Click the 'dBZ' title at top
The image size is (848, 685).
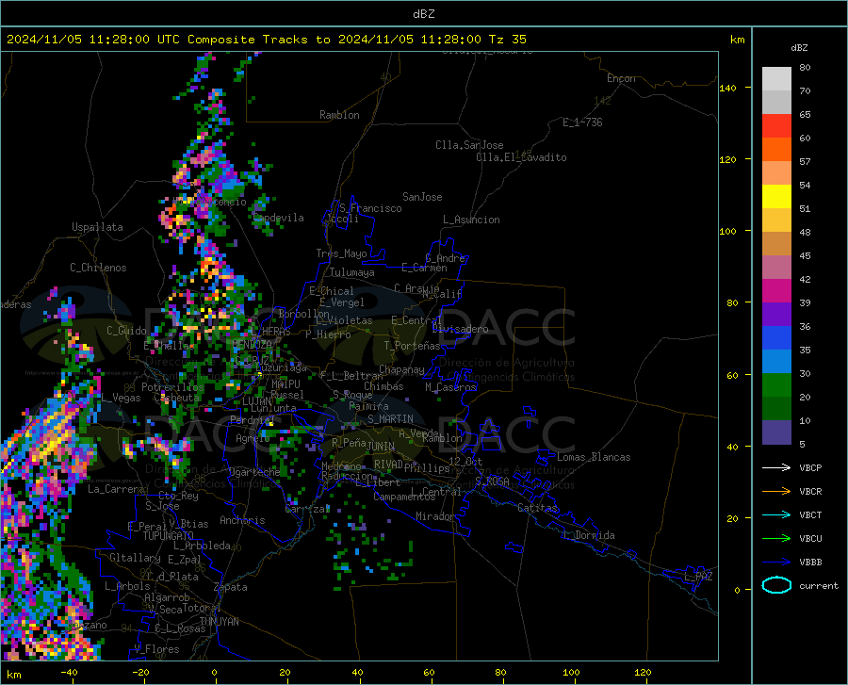[423, 14]
